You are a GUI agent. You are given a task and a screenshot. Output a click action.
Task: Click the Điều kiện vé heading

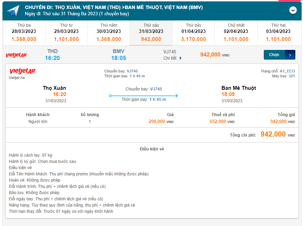152,149
